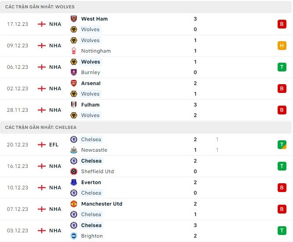The image size is (293, 242).
Task: Click the green T badge for Burnley match
Action: click(282, 67)
